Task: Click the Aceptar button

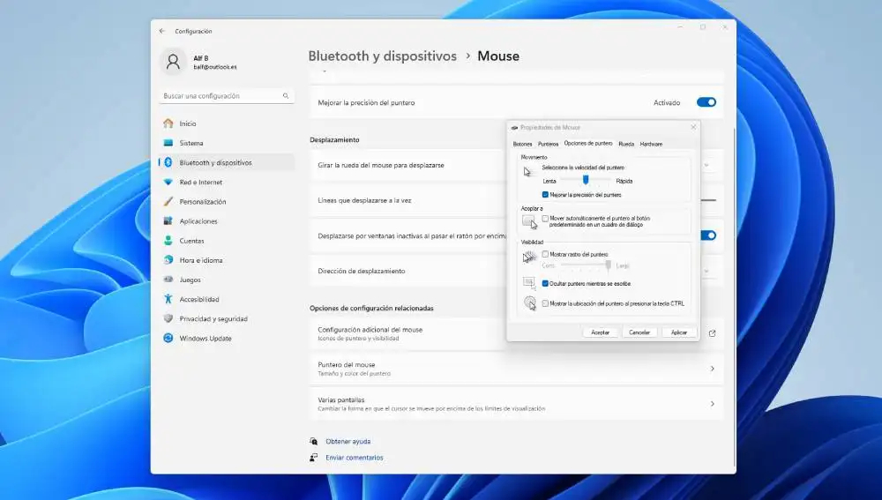Action: pyautogui.click(x=600, y=332)
